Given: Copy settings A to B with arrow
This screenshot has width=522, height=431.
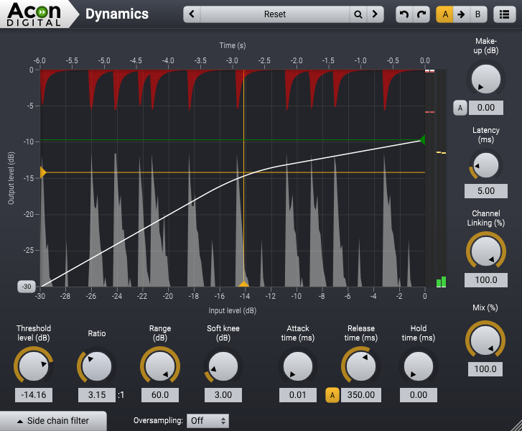Looking at the screenshot, I should [x=461, y=14].
